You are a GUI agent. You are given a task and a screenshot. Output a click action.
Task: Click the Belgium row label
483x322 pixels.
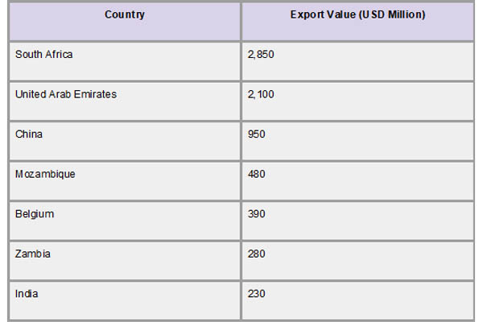pos(35,214)
